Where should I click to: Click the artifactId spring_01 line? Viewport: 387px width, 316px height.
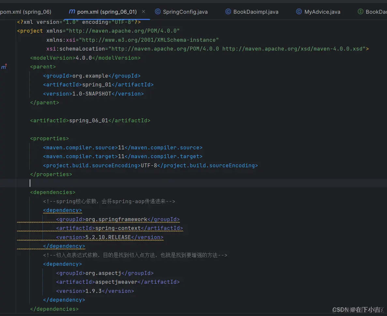pos(98,85)
